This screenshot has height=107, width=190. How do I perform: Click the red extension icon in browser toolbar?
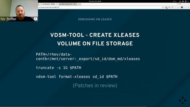[x=166, y=7]
